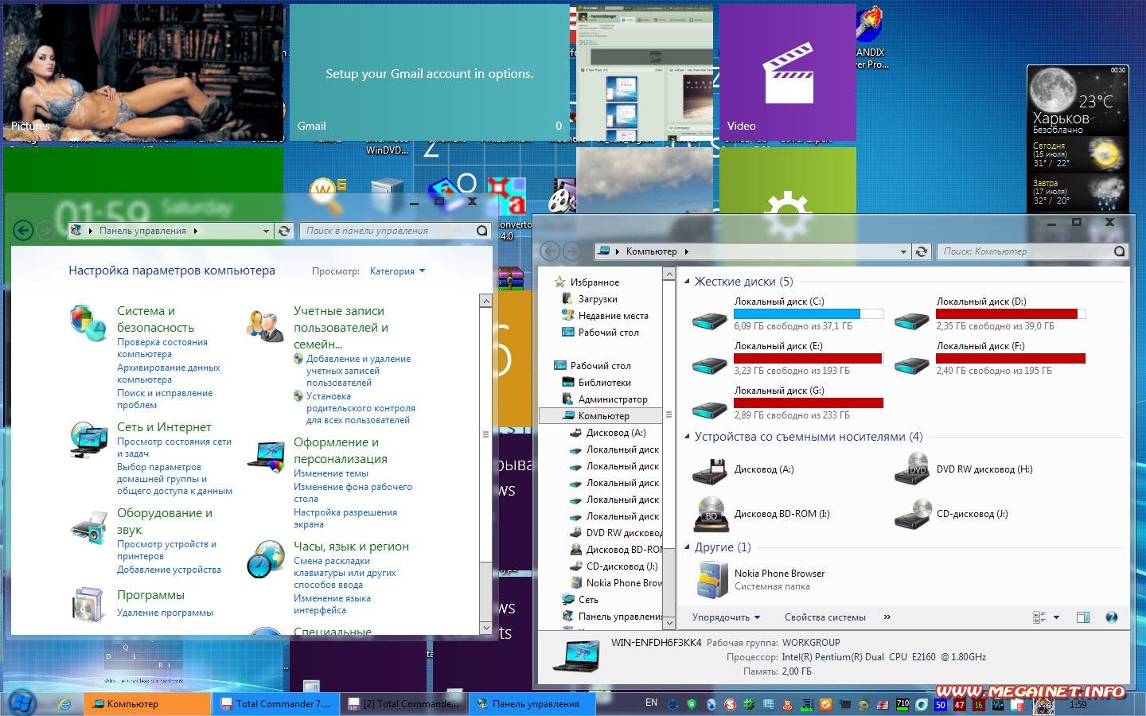Select Загрузки in the navigation pane
Image resolution: width=1146 pixels, height=716 pixels.
[598, 299]
